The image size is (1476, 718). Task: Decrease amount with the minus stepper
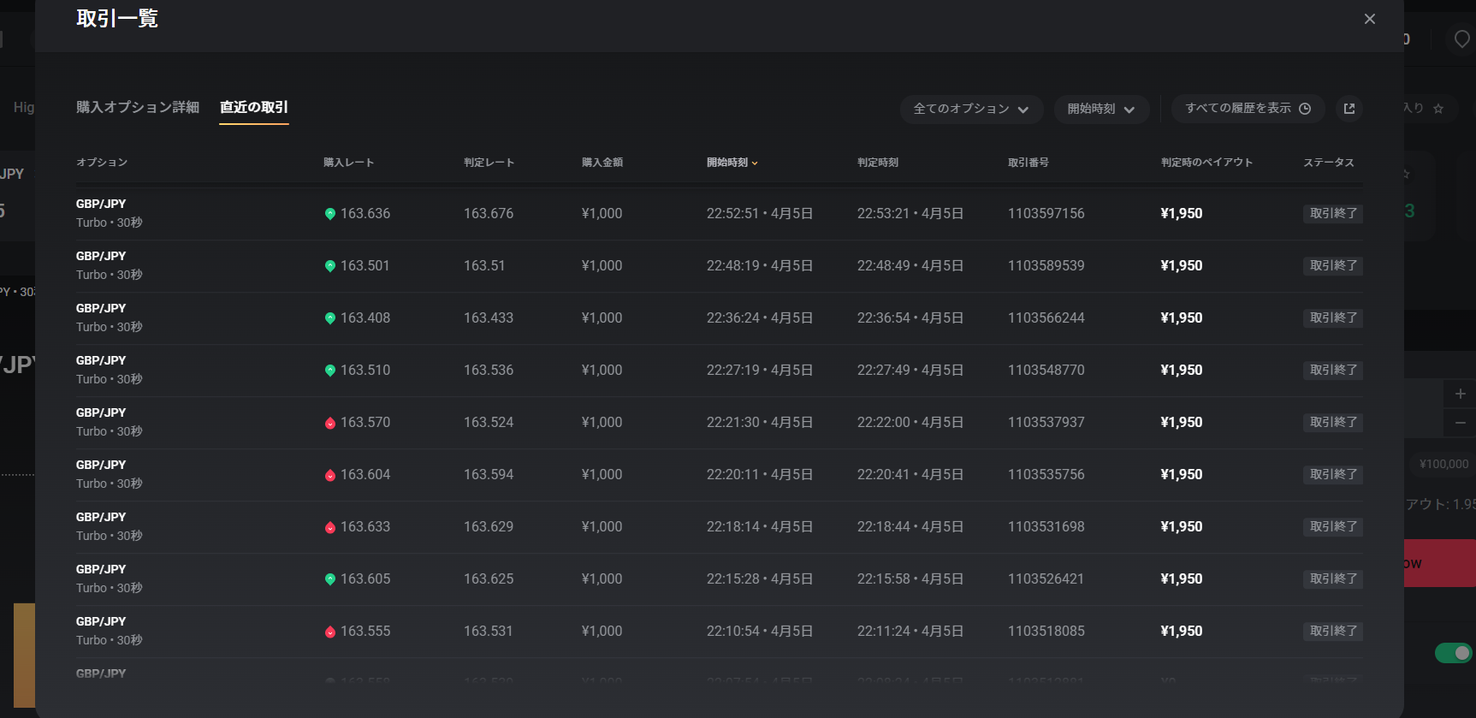tap(1460, 423)
